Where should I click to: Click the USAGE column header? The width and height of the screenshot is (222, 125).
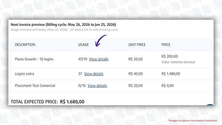pyautogui.click(x=83, y=45)
